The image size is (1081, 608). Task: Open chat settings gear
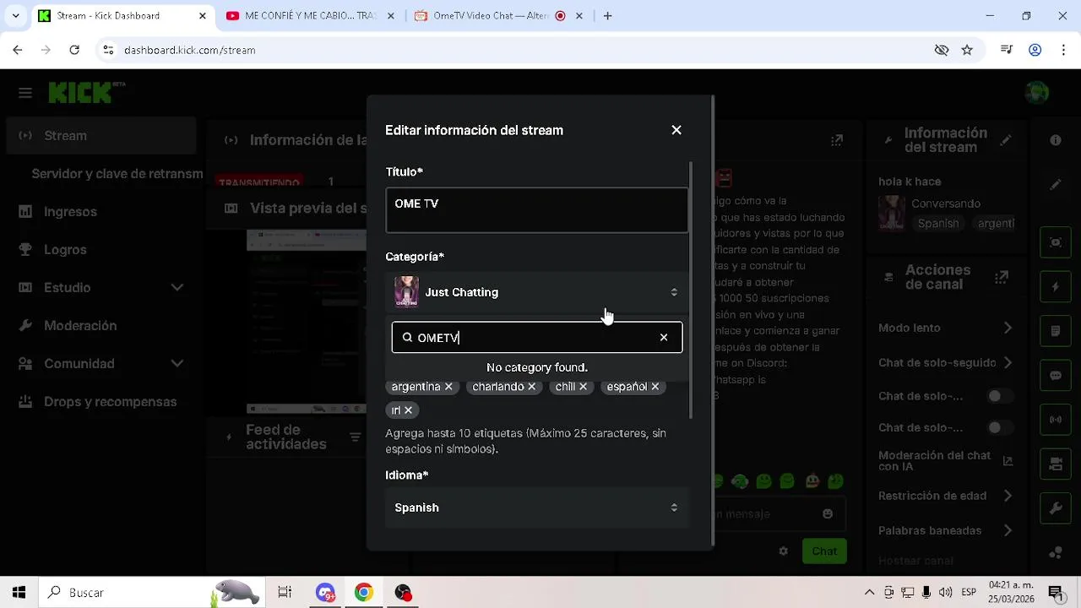tap(783, 551)
